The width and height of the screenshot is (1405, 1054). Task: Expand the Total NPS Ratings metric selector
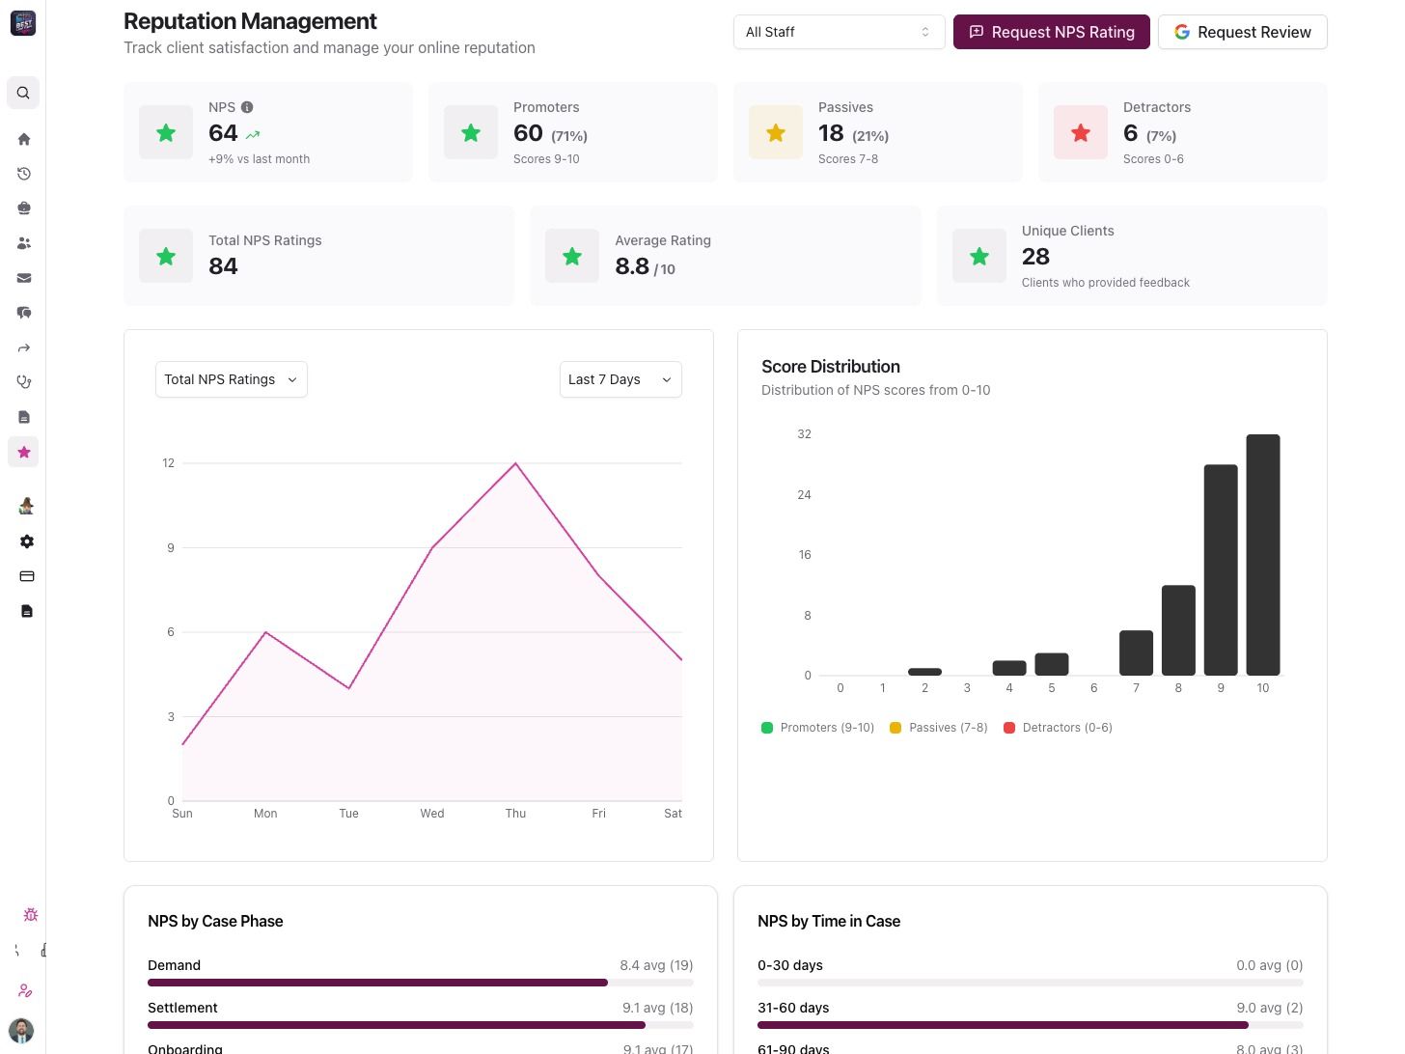pos(231,378)
